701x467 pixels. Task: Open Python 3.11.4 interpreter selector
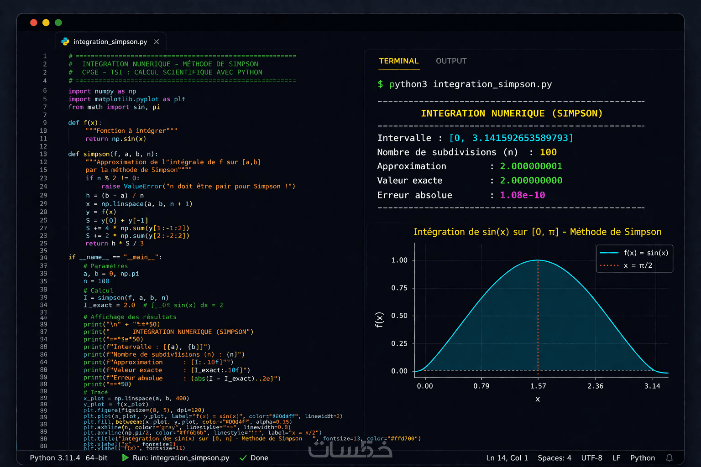coord(55,458)
